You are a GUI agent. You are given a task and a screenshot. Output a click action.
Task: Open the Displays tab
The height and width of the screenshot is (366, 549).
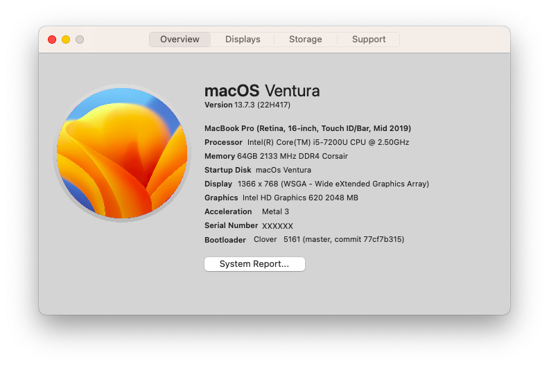point(243,40)
